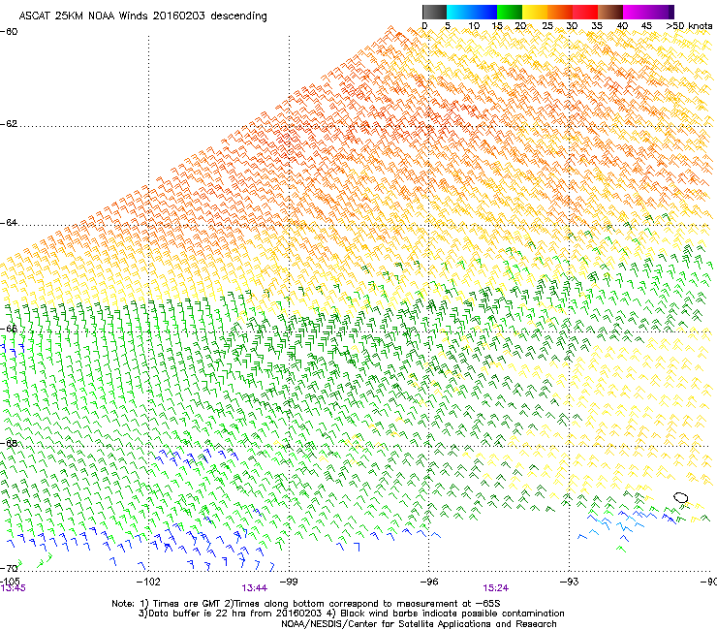Click the -66 latitude axis label

coord(9,329)
